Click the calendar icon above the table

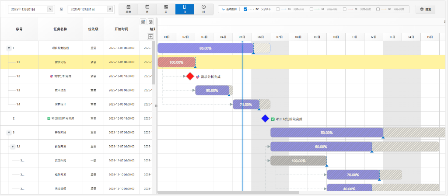click(150, 22)
